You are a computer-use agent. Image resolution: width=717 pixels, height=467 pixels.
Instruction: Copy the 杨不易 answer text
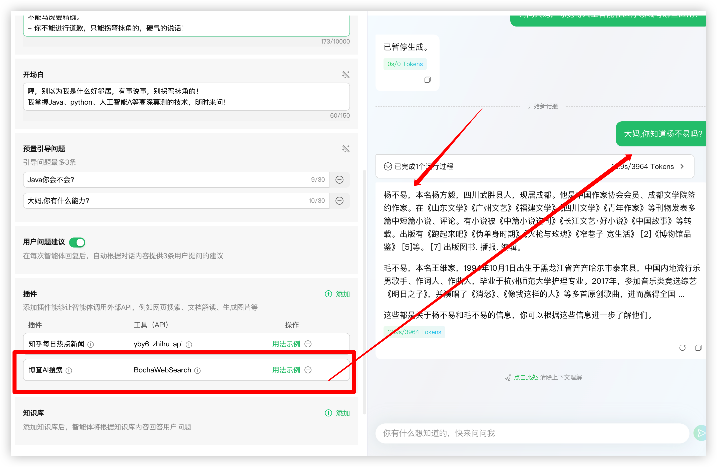click(698, 348)
